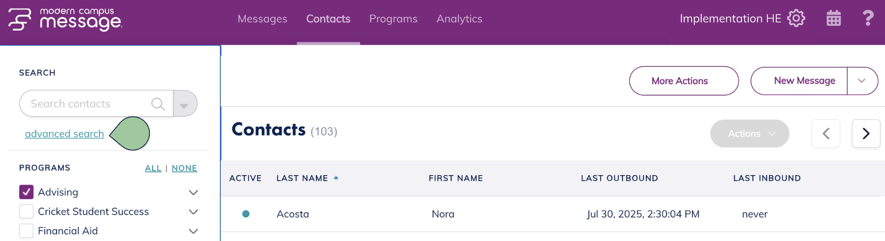Screen dimensions: 885x241
Task: Click the question mark help icon
Action: (x=868, y=19)
